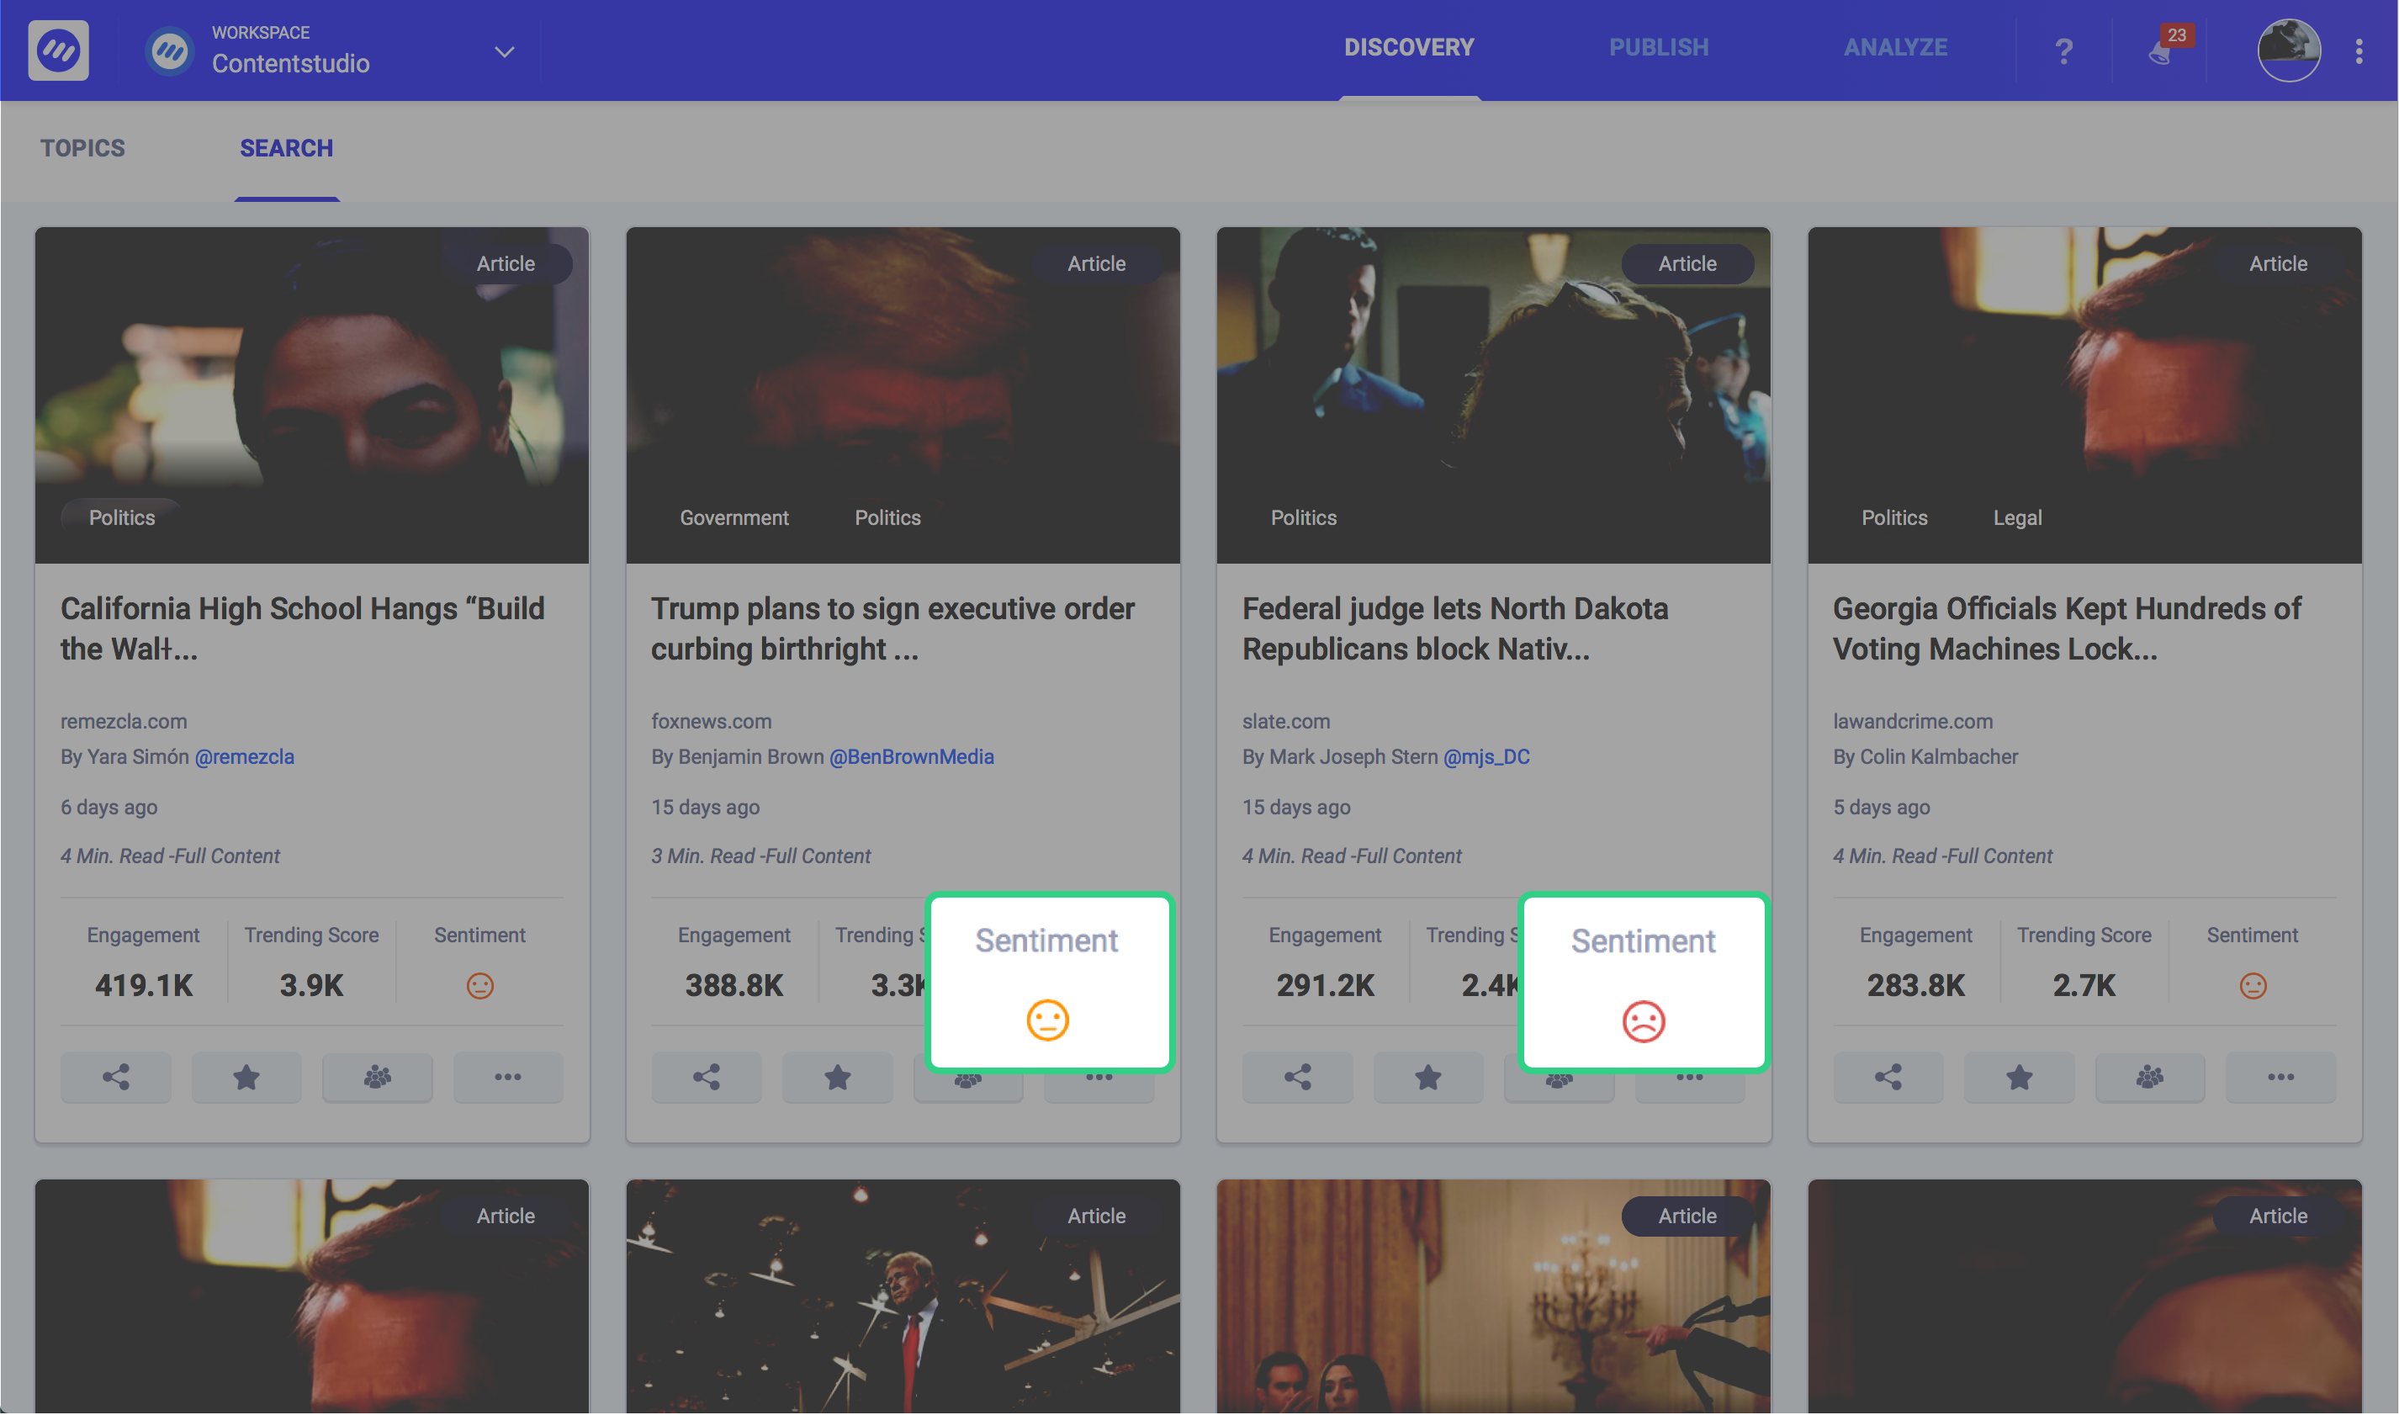Click the Federal judge article thumbnail image

click(x=1494, y=395)
